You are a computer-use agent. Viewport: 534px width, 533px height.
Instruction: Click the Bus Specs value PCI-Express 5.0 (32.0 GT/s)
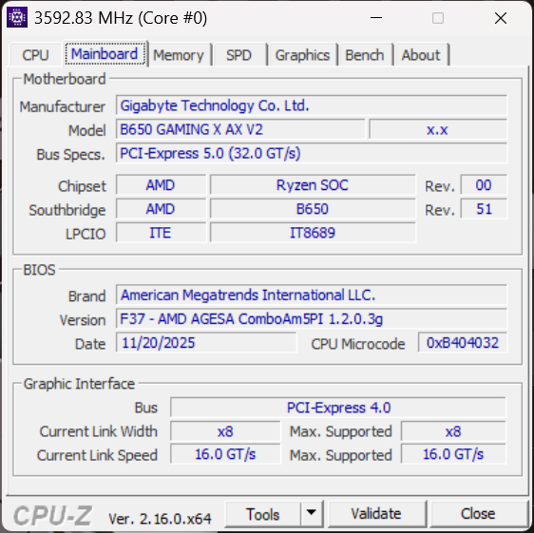pyautogui.click(x=312, y=153)
